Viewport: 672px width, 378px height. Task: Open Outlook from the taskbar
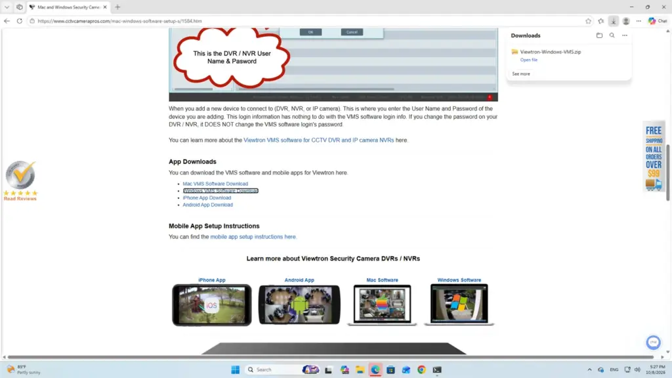(406, 369)
